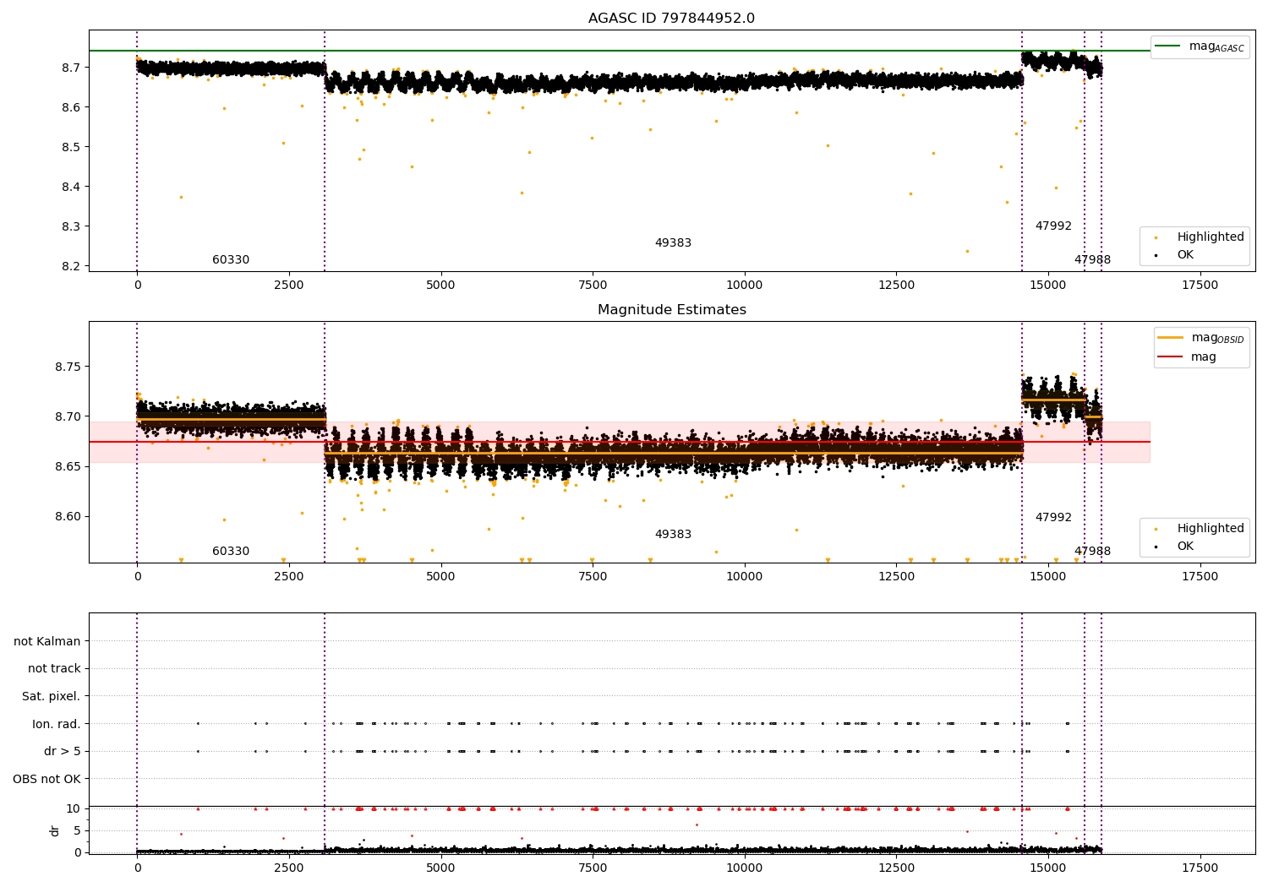Click x tick 17500 under the dr plot
1268x887 pixels.
pos(1200,868)
